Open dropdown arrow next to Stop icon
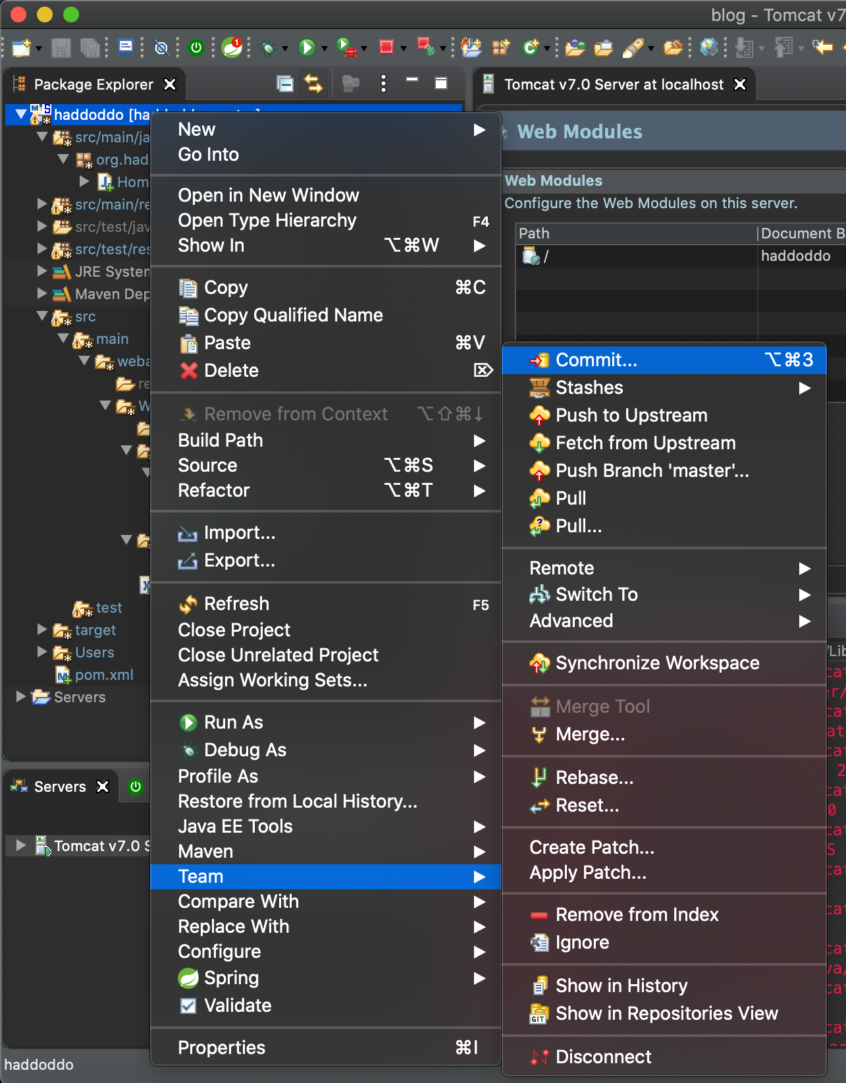846x1083 pixels. tap(403, 49)
